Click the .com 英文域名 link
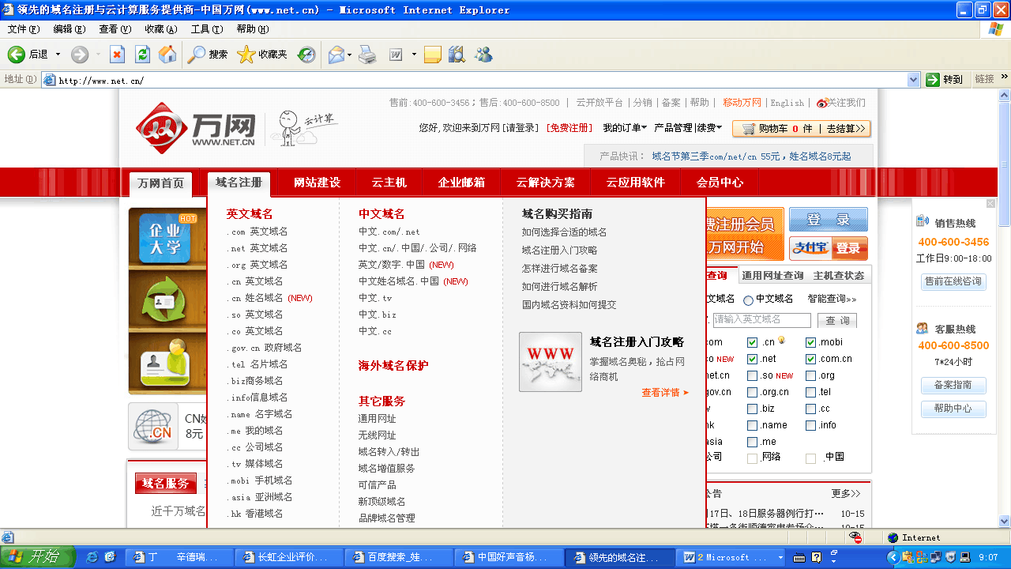1011x569 pixels. (x=257, y=232)
